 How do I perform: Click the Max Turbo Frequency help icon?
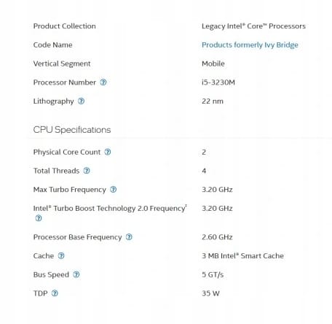coord(114,190)
